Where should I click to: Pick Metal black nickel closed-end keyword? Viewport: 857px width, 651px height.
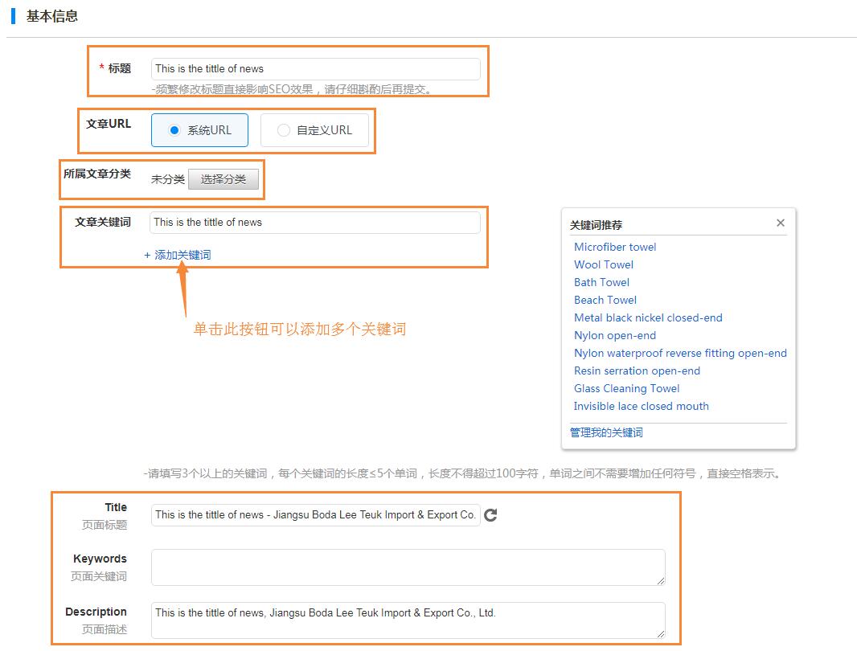(x=648, y=317)
